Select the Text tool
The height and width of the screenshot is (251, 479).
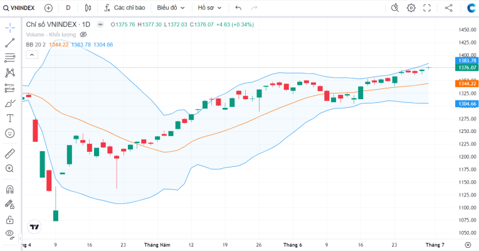10,118
